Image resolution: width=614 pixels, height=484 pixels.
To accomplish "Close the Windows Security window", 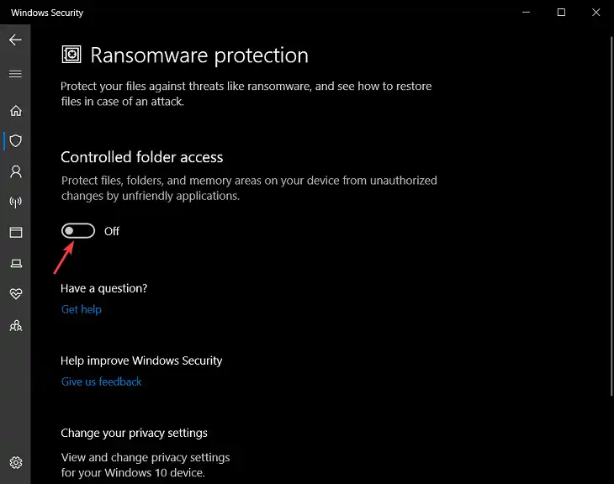I will 595,12.
